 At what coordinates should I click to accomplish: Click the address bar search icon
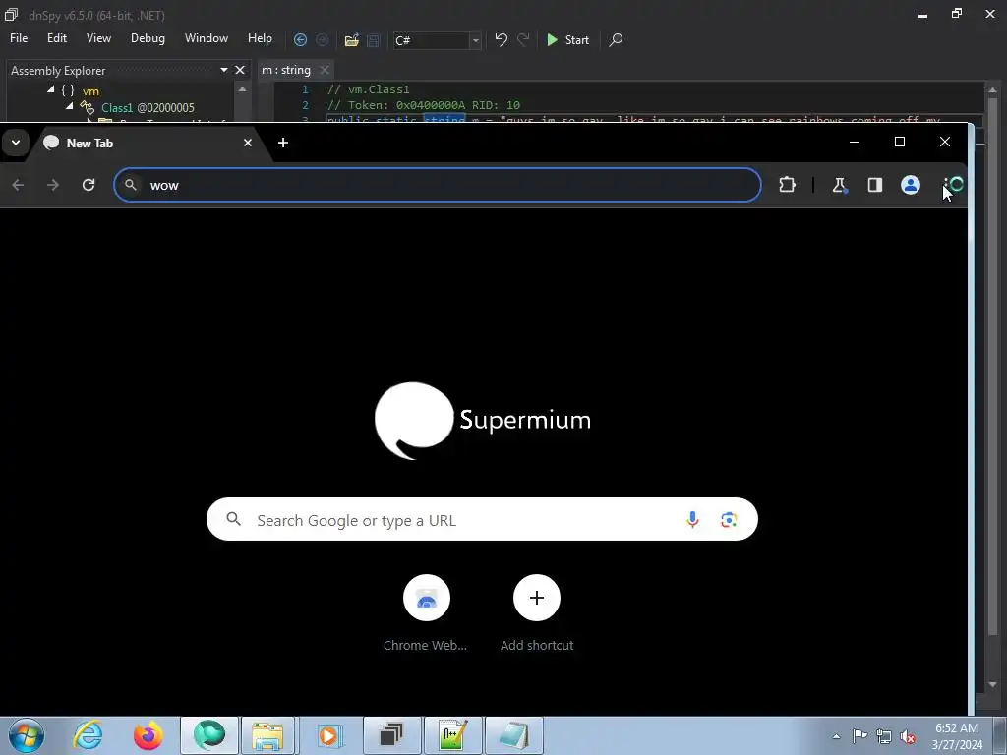click(x=131, y=185)
